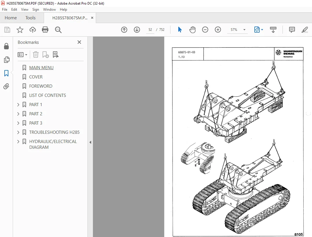Viewport: 312px width, 237px height.
Task: Open the Window menu
Action: (49, 9)
